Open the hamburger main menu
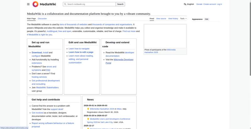The image size is (251, 129). click(x=28, y=4)
